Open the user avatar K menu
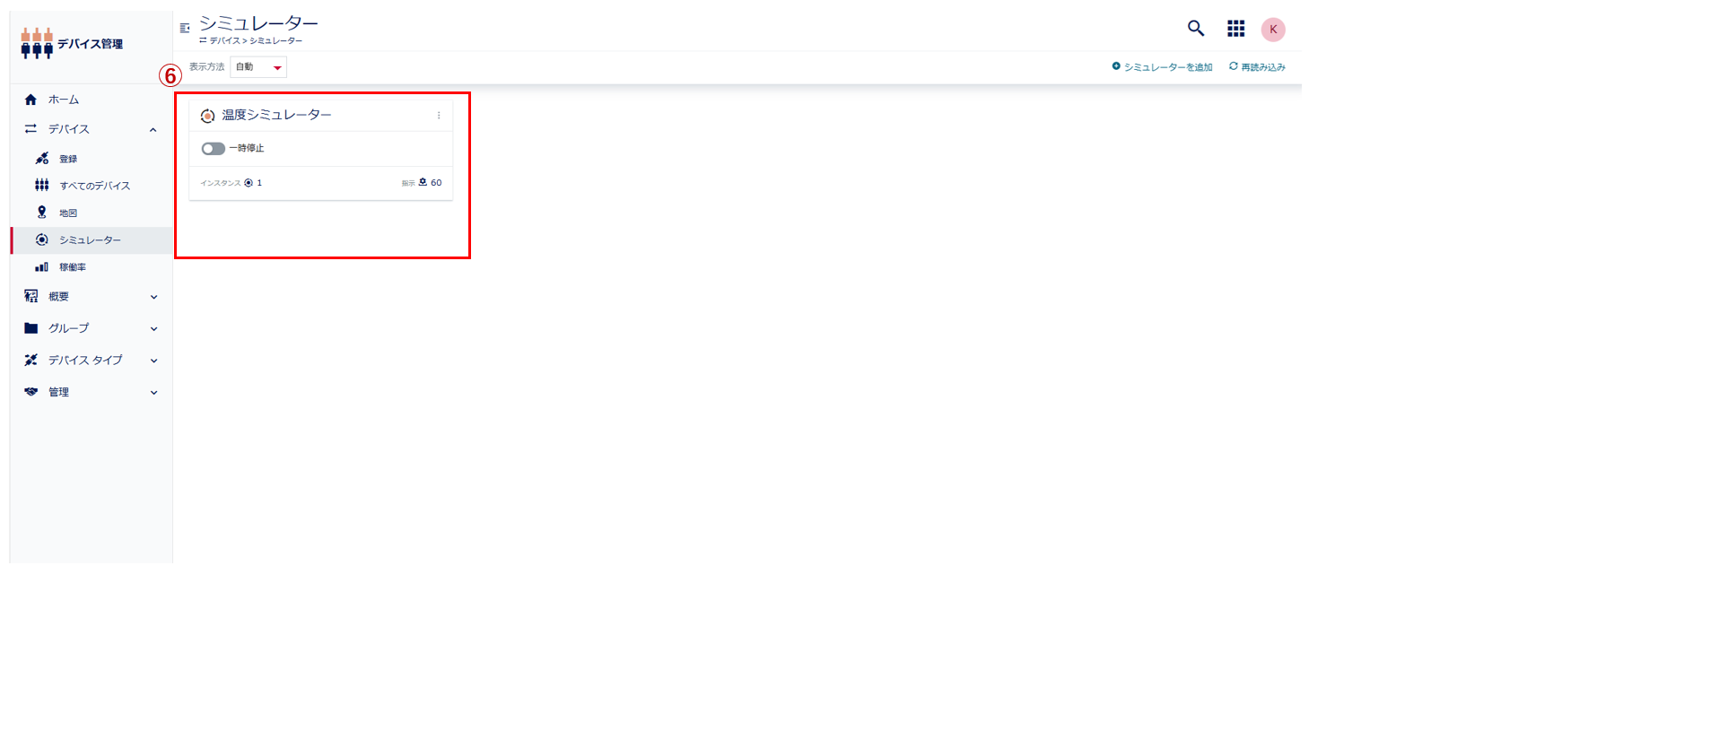 1272,30
